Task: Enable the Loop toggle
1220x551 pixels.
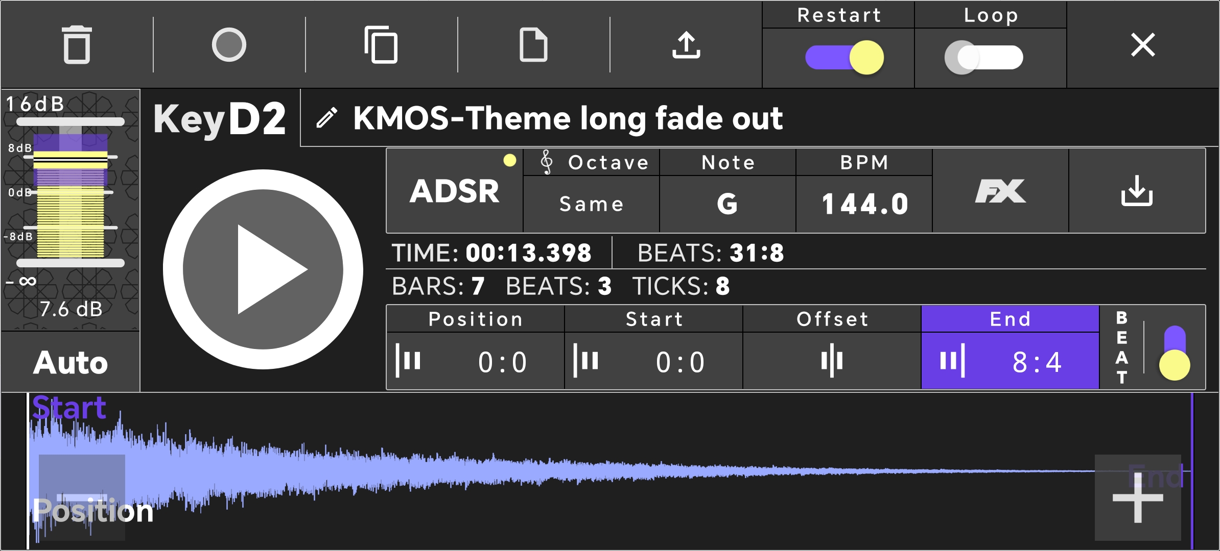Action: pos(984,57)
